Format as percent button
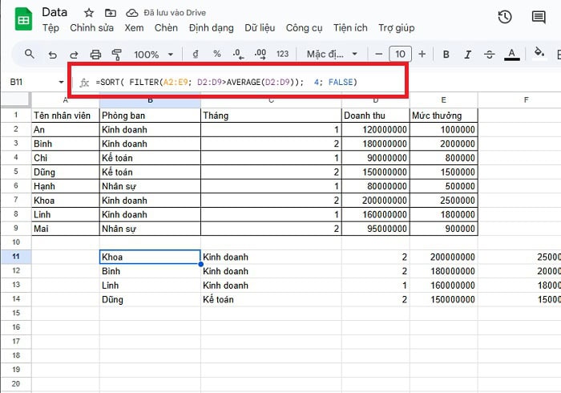Screen dimensions: 561x393 (x=217, y=55)
